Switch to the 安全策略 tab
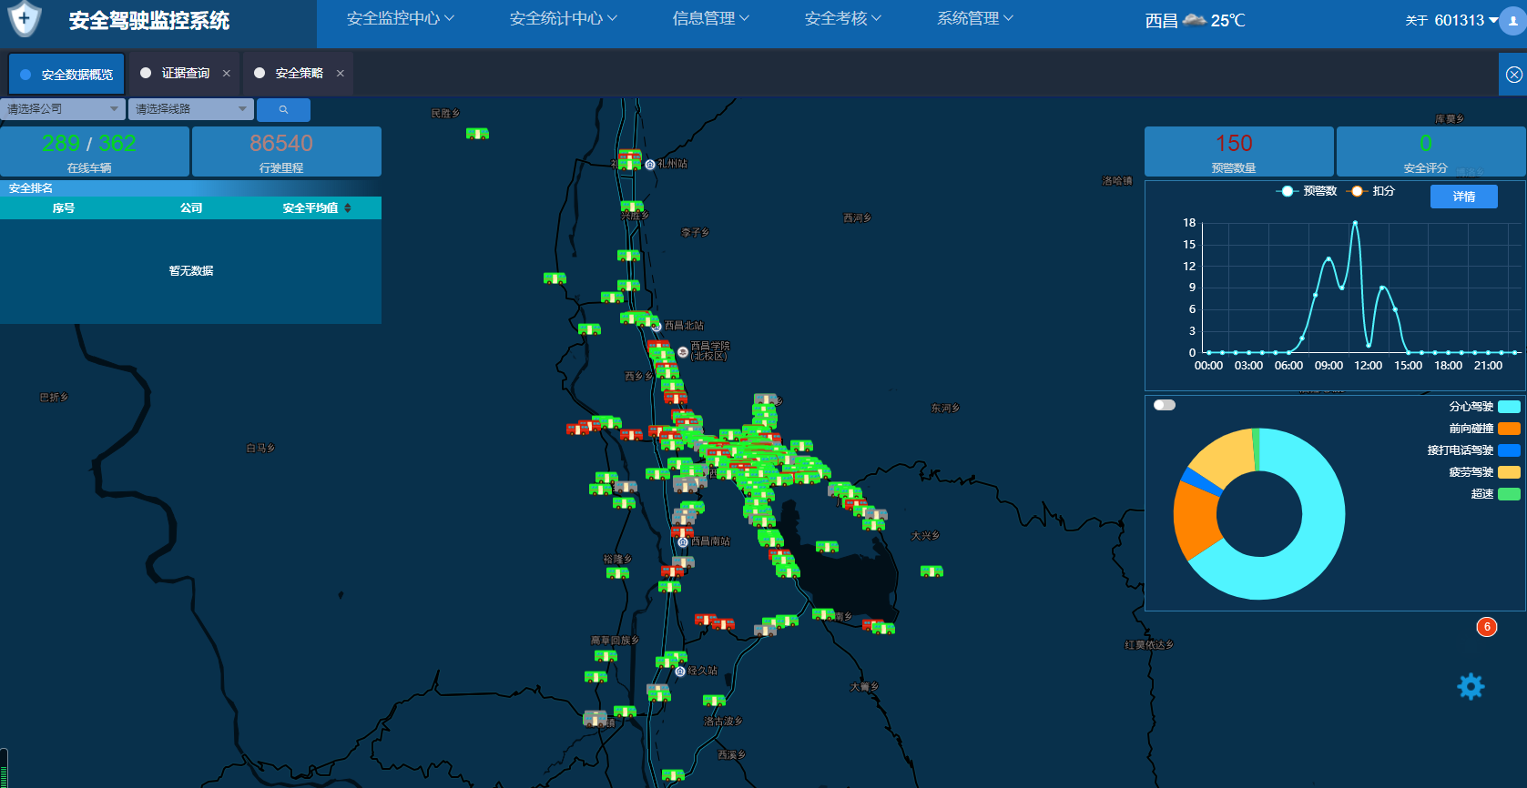The width and height of the screenshot is (1527, 788). [299, 73]
